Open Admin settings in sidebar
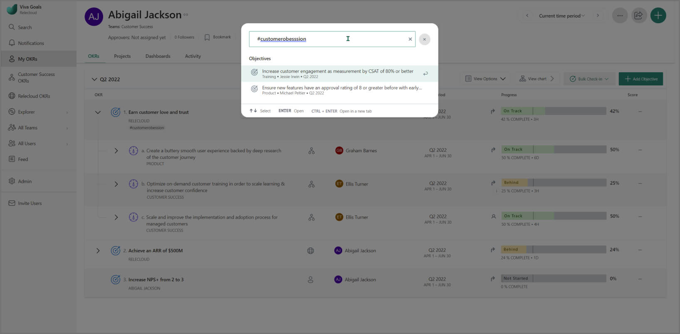Screen dimensions: 680x334 click(x=20, y=181)
